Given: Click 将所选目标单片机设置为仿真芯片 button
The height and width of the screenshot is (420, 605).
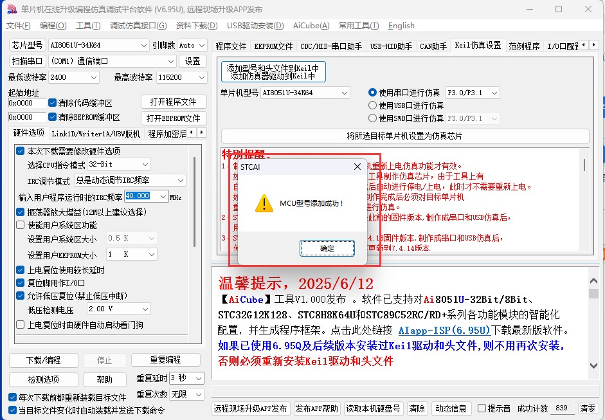Looking at the screenshot, I should (x=405, y=136).
